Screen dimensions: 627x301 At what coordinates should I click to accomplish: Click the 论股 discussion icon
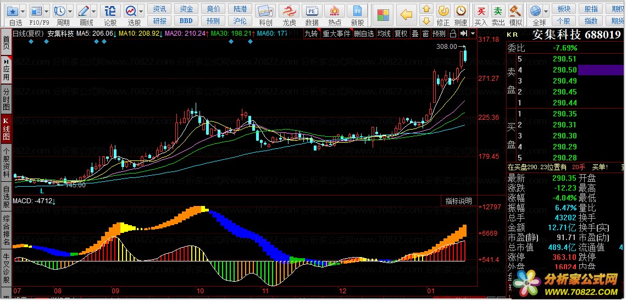pyautogui.click(x=110, y=11)
